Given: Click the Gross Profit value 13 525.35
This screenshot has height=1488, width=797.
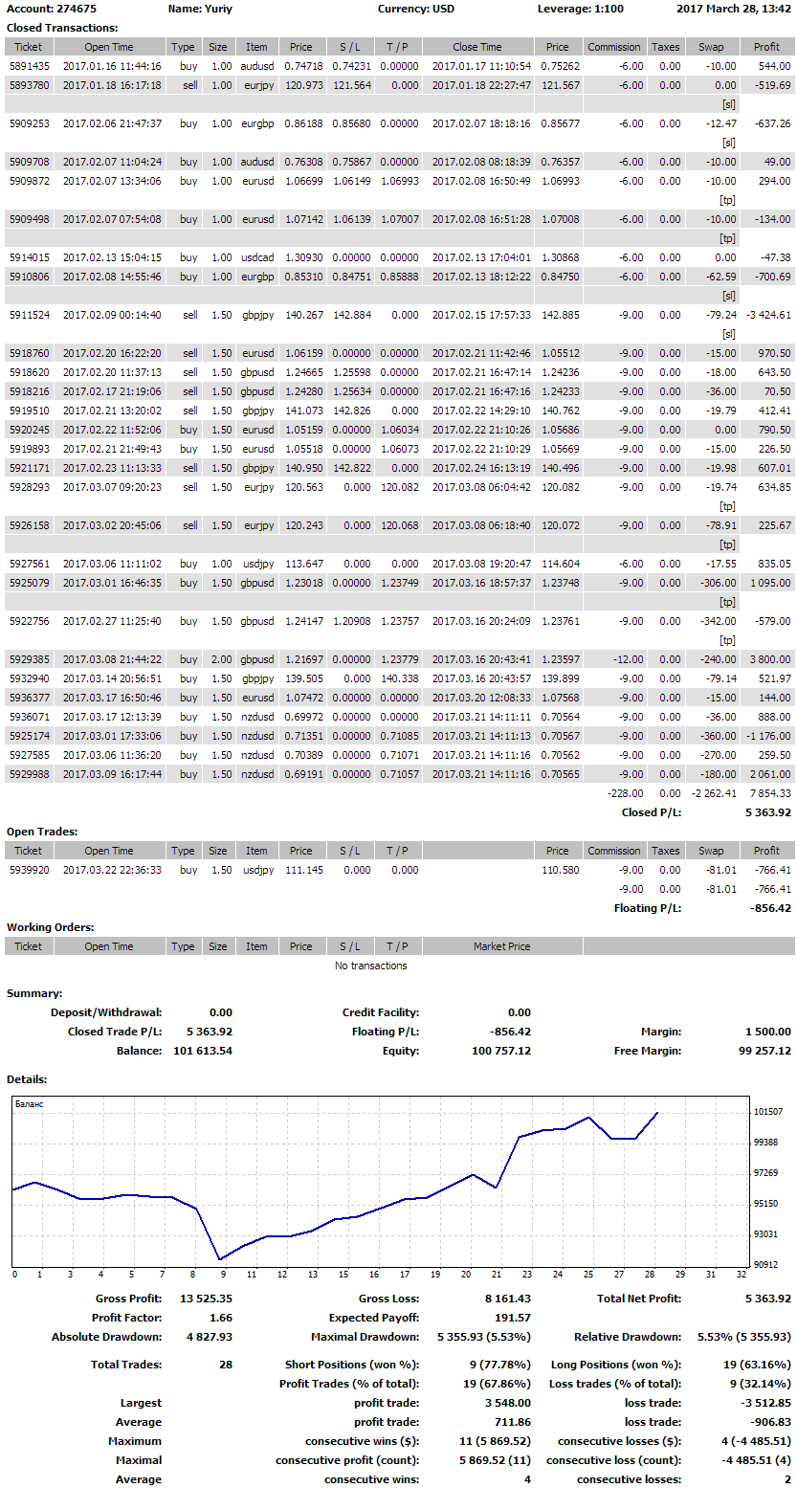Looking at the screenshot, I should (x=206, y=1299).
